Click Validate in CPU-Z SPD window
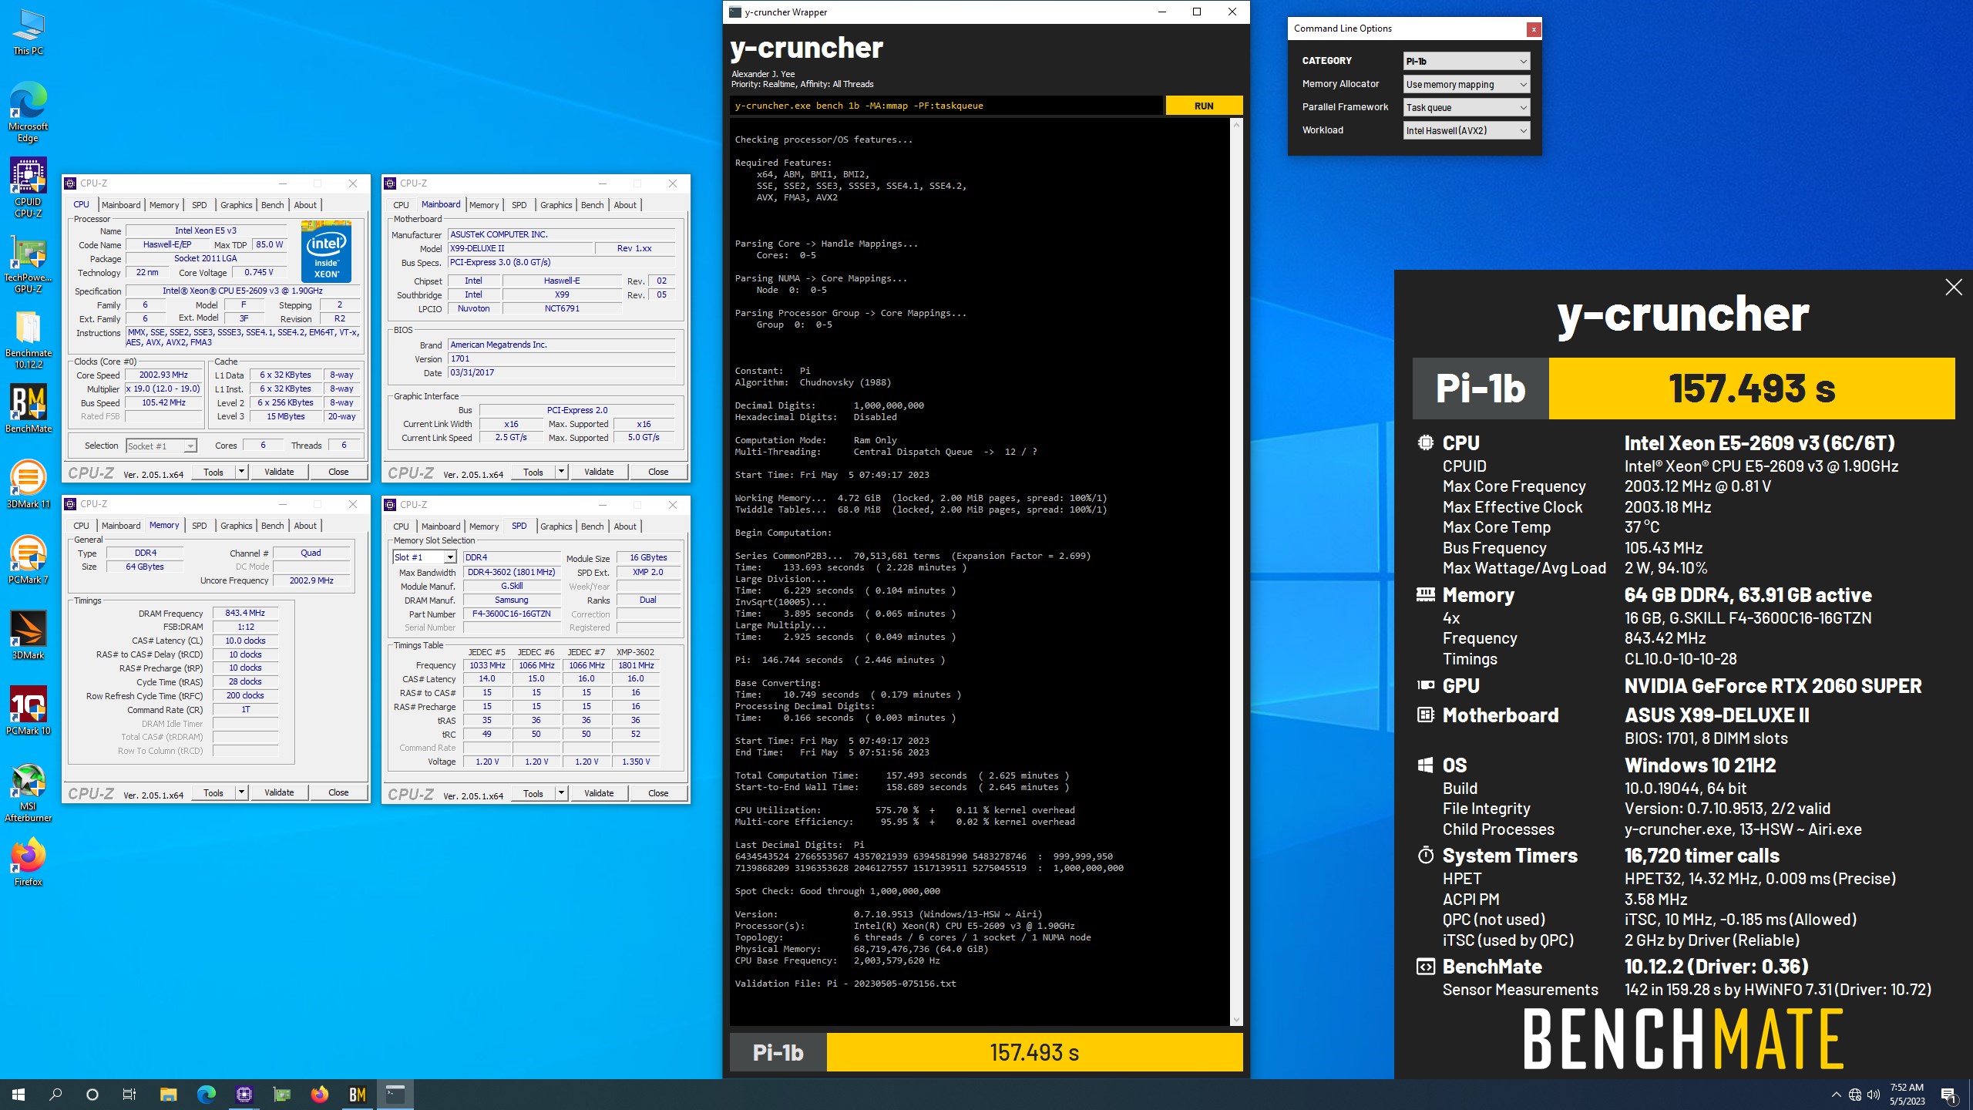 point(599,793)
